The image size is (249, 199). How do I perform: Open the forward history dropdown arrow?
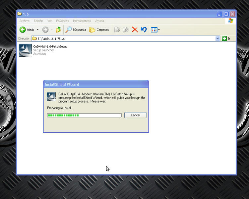(x=52, y=30)
